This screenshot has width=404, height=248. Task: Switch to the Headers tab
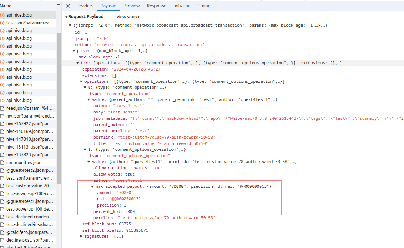[85, 6]
